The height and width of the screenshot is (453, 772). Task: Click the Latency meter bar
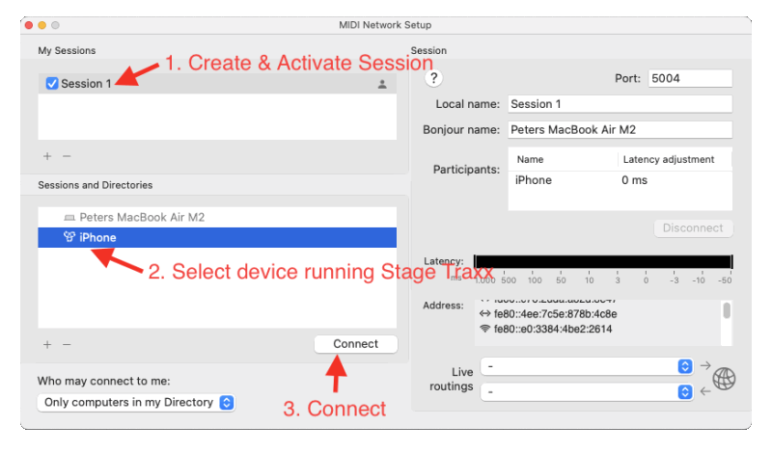[603, 261]
